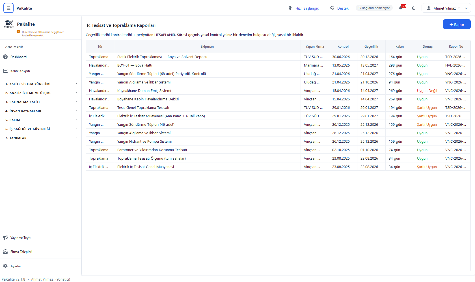Toggle dark mode moon icon
The image size is (475, 282).
[x=414, y=8]
